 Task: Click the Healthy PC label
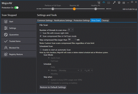point(96,5)
